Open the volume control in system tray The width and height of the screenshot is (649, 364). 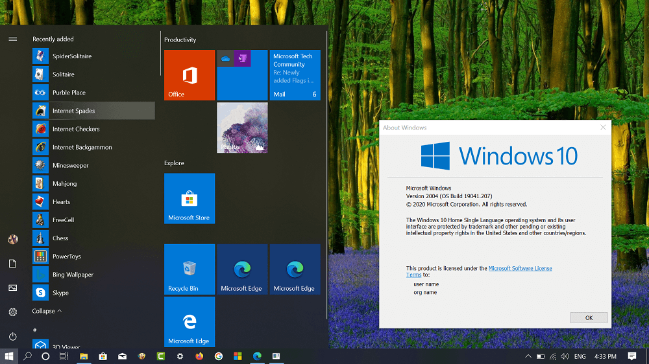565,356
